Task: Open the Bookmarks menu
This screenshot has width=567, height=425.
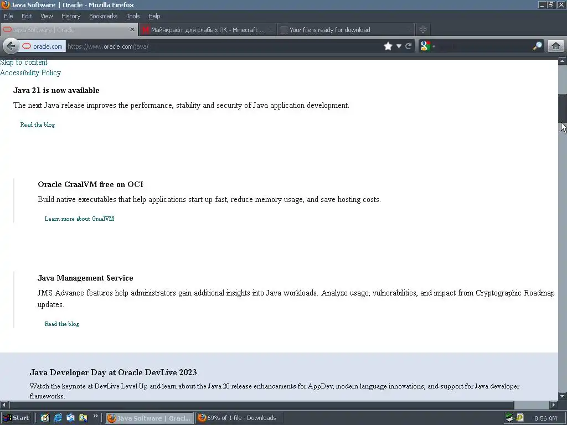Action: point(103,16)
